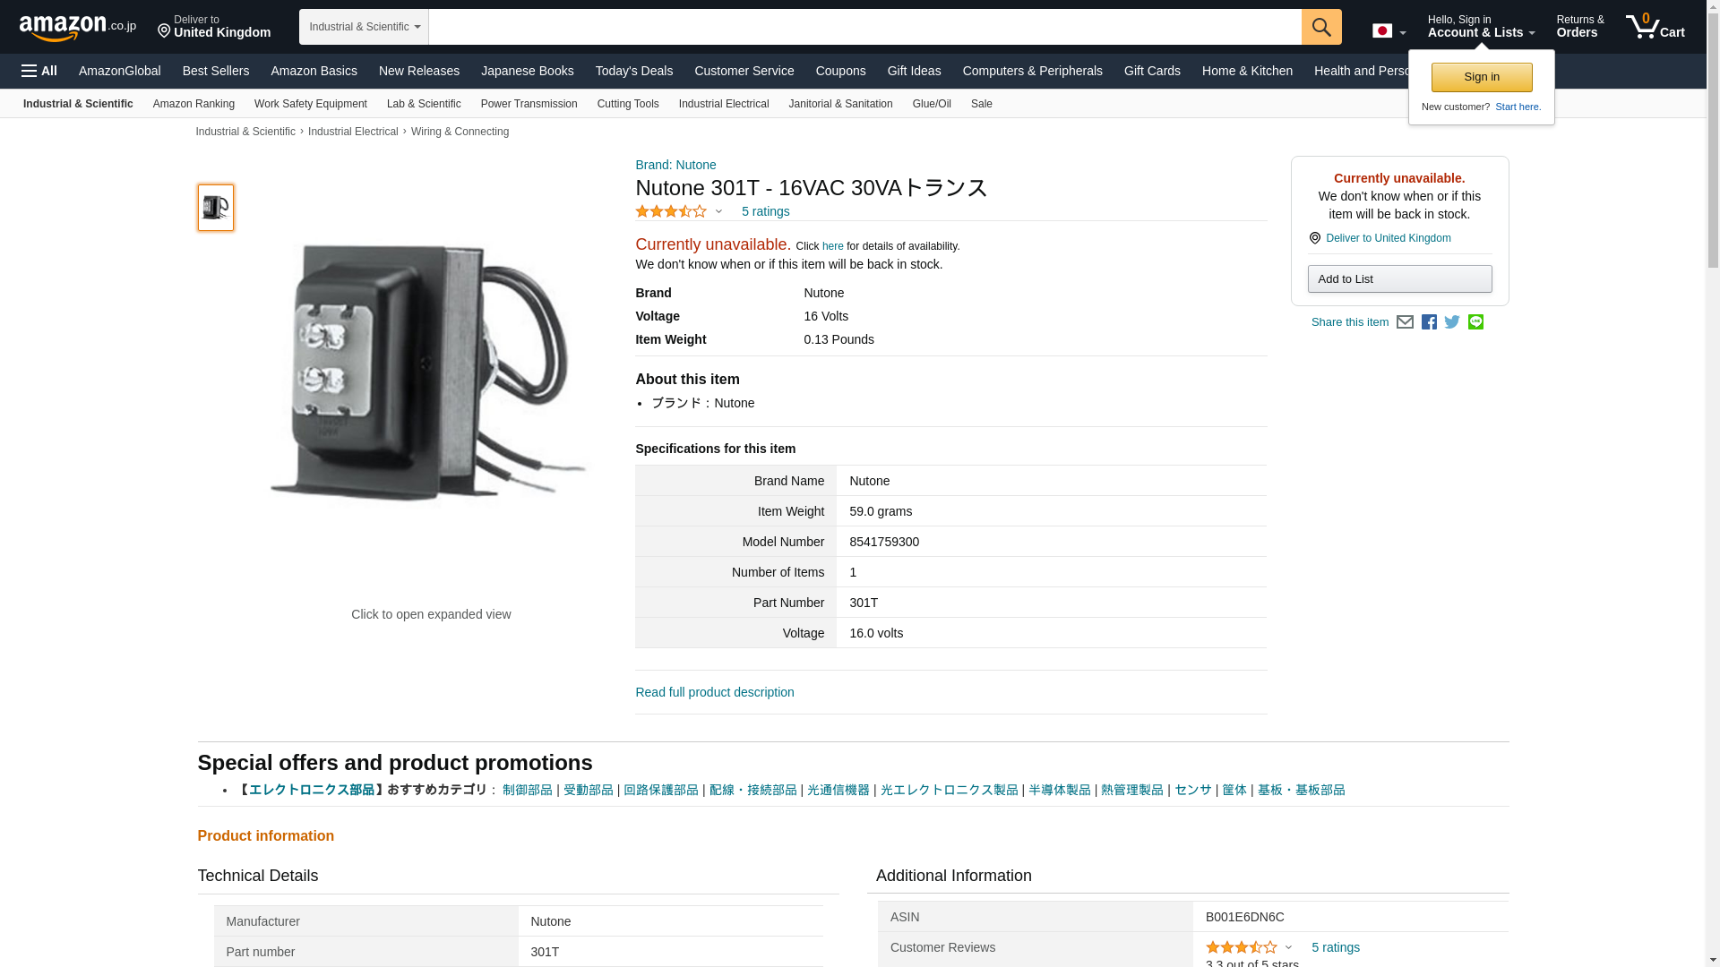Open Today's Deals in navigation bar
The width and height of the screenshot is (1720, 967).
[634, 71]
